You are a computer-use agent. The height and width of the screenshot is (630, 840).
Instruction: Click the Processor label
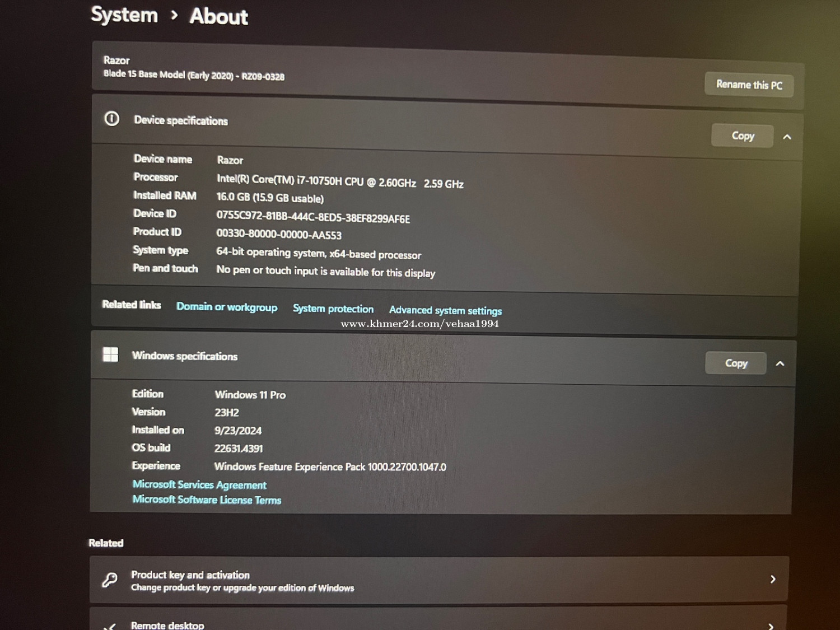click(156, 177)
